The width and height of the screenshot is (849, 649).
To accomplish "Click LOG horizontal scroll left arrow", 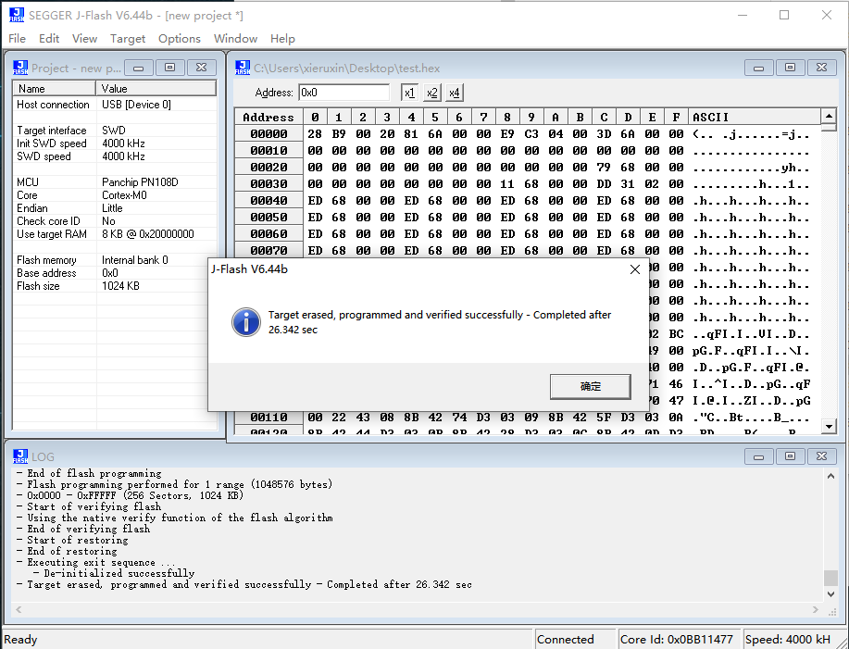I will coord(19,609).
